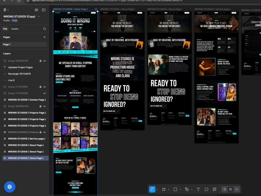Open Frame tool dropdown arrow
The width and height of the screenshot is (261, 196).
(x=169, y=189)
